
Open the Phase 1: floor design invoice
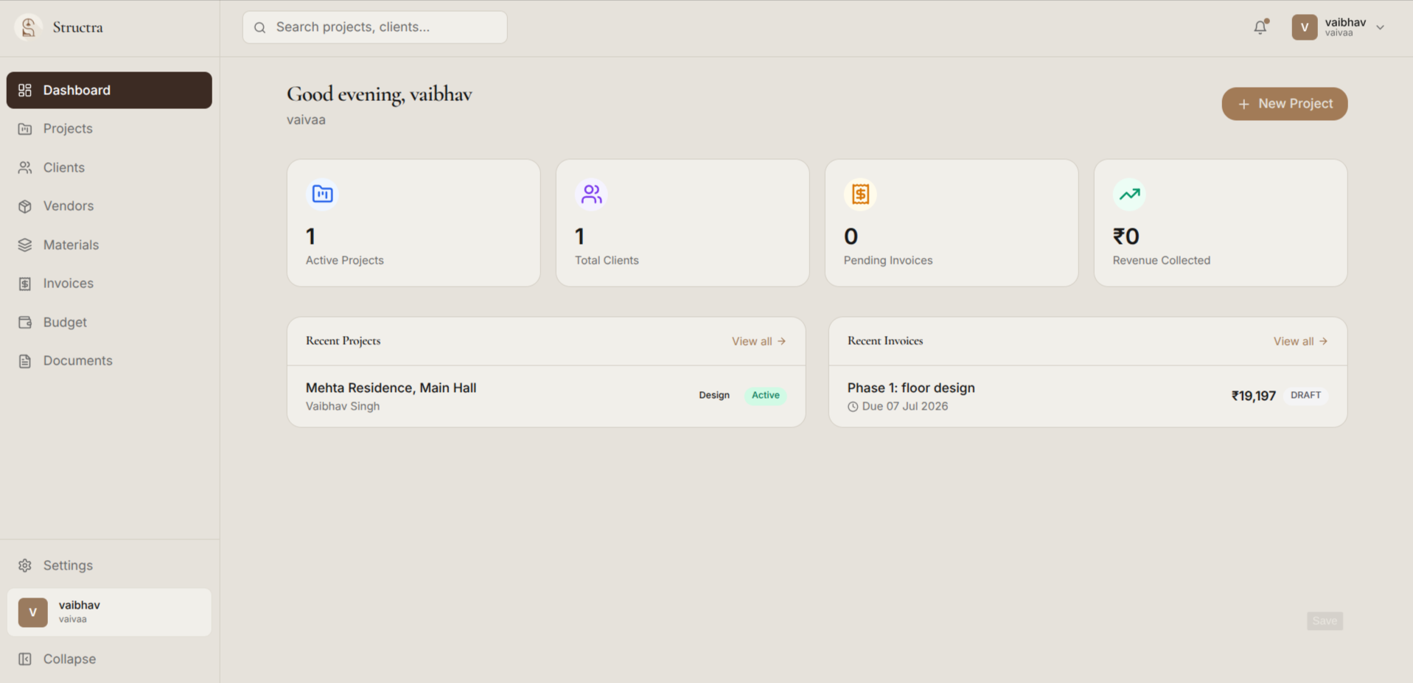click(1088, 396)
